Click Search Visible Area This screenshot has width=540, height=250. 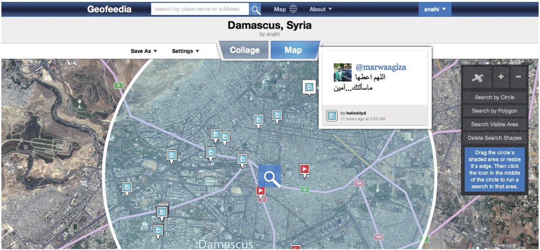point(495,124)
